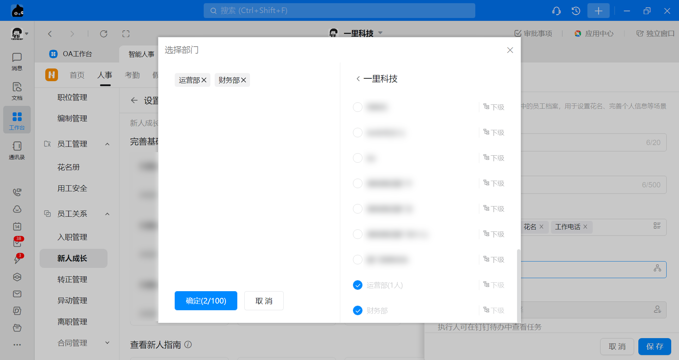Image resolution: width=679 pixels, height=360 pixels.
Task: Open 入职管理 in the left menu
Action: pyautogui.click(x=72, y=237)
